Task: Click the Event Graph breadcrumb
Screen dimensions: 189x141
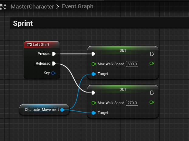Action: [77, 6]
